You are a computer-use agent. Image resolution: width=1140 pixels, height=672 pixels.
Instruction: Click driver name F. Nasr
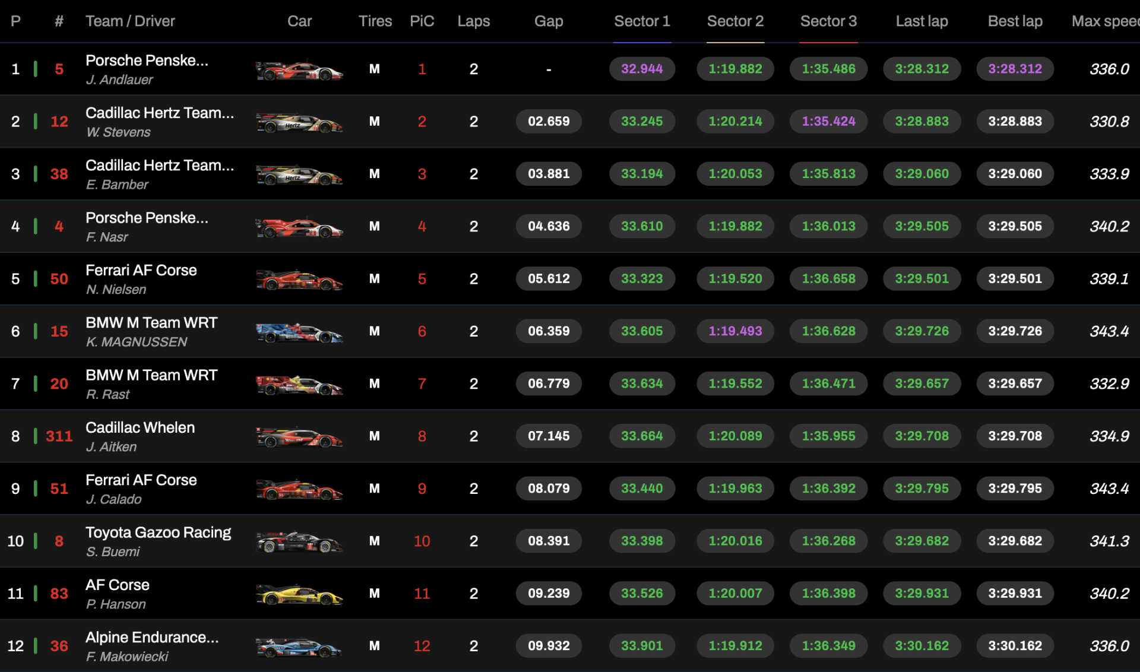pyautogui.click(x=107, y=237)
